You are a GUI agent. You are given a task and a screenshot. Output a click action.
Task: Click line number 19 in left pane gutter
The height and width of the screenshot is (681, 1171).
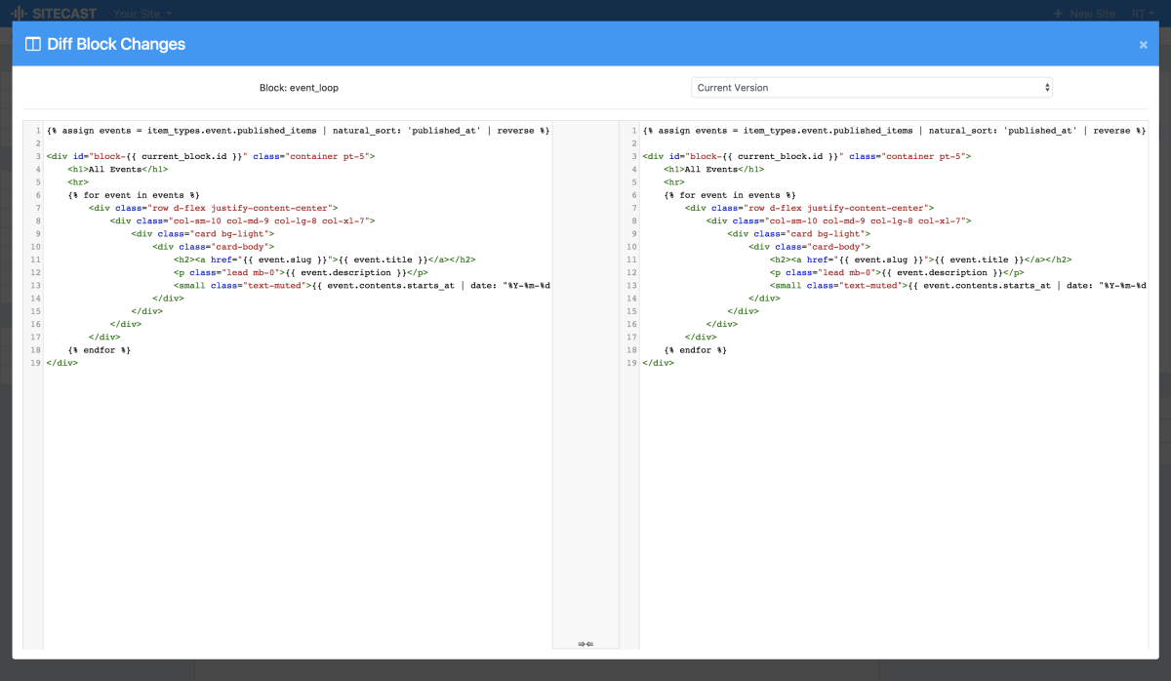[x=34, y=362]
